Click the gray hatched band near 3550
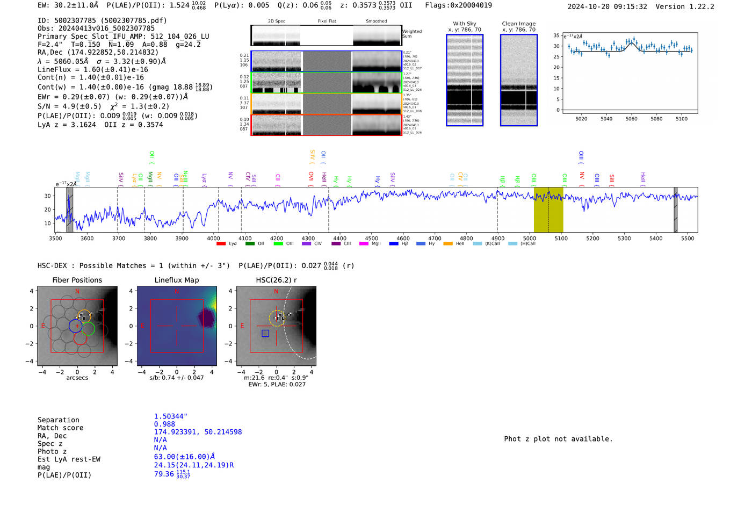The width and height of the screenshot is (752, 512). [x=70, y=210]
